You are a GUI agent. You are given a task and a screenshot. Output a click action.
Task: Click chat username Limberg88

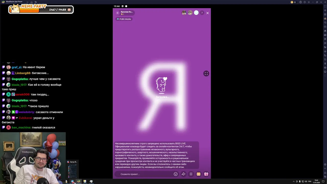click(x=23, y=73)
